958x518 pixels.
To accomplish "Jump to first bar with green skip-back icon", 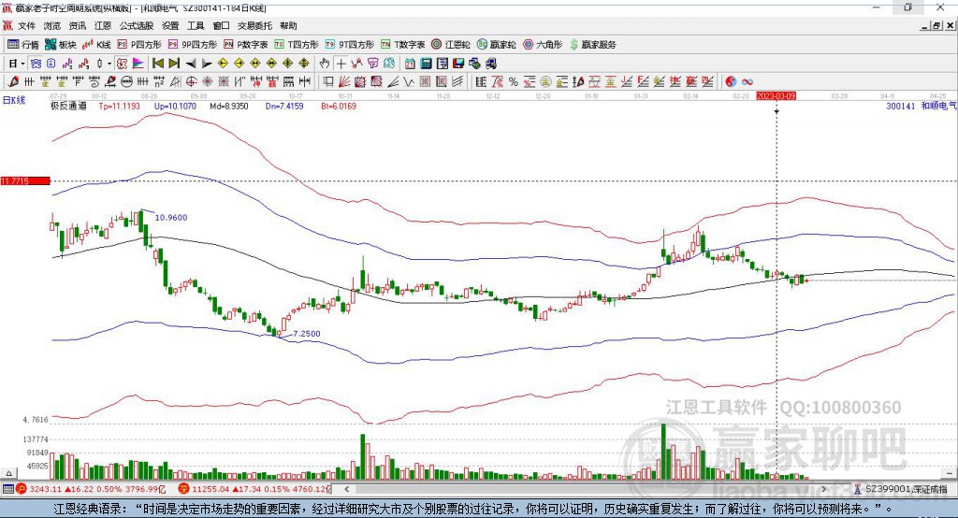I will click(x=157, y=64).
